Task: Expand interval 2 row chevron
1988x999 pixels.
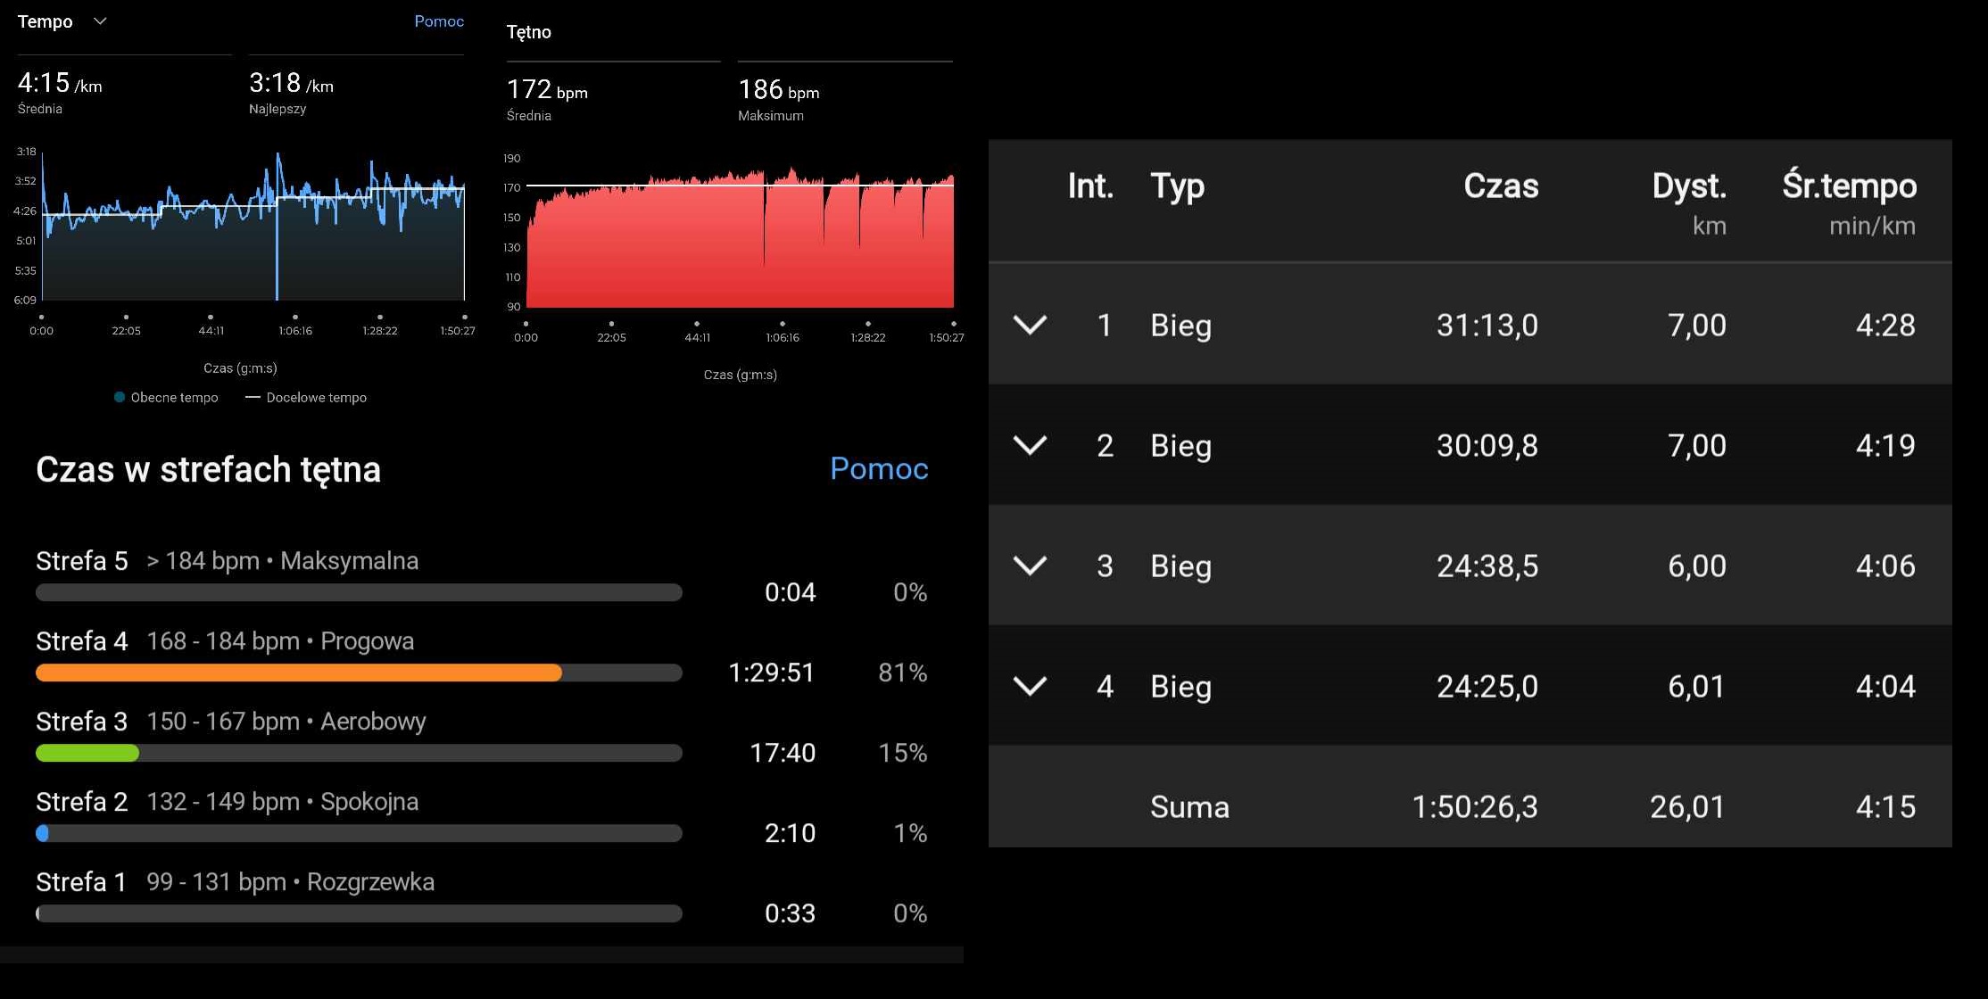Action: [x=1030, y=445]
